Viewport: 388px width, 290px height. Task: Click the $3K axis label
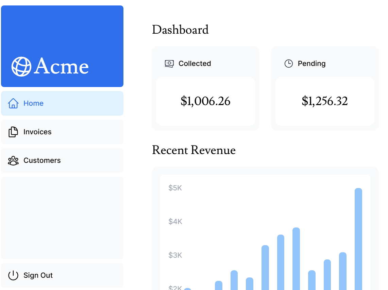tap(175, 255)
